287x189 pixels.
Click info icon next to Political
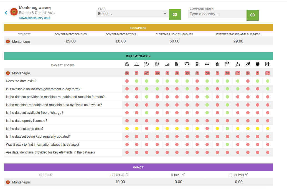127,175
